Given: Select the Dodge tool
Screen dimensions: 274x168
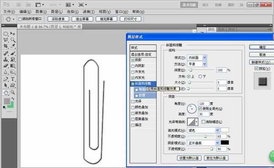Looking at the screenshot, I should pos(13,72).
